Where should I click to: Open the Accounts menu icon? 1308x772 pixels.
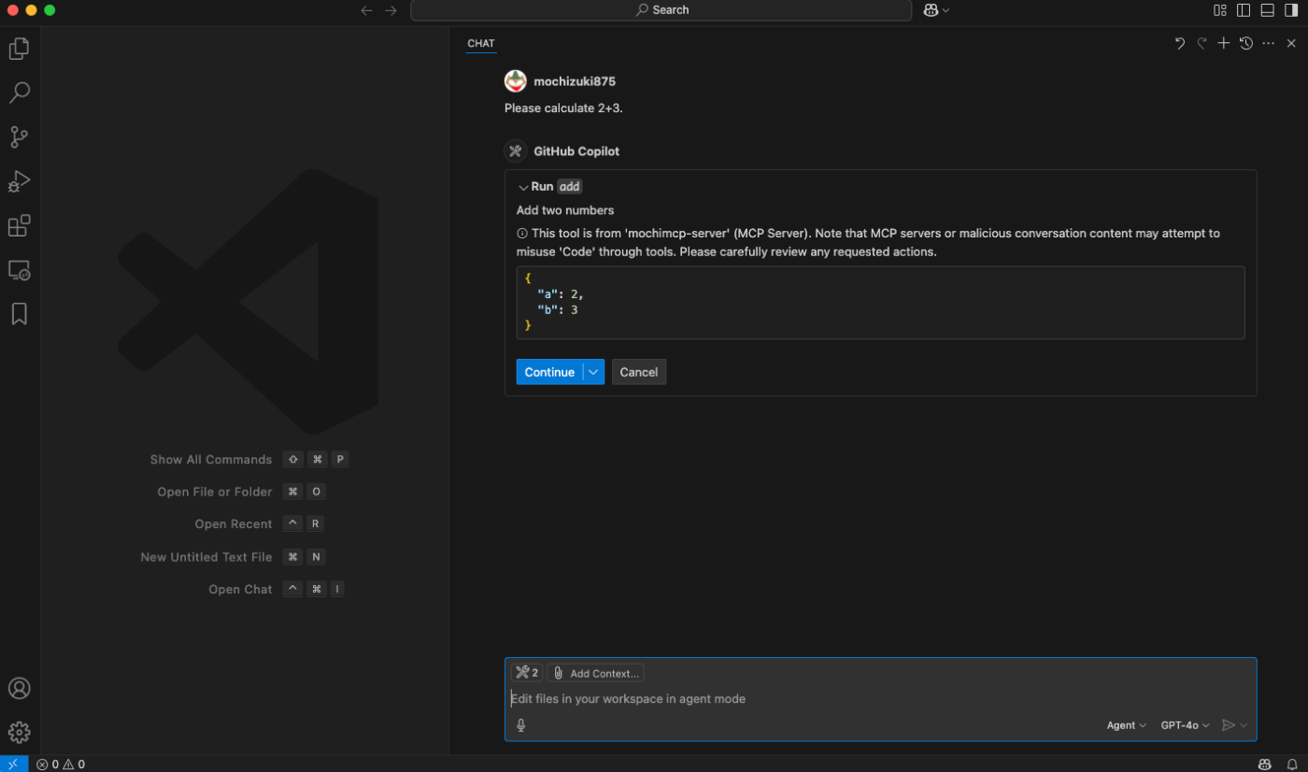pyautogui.click(x=20, y=689)
